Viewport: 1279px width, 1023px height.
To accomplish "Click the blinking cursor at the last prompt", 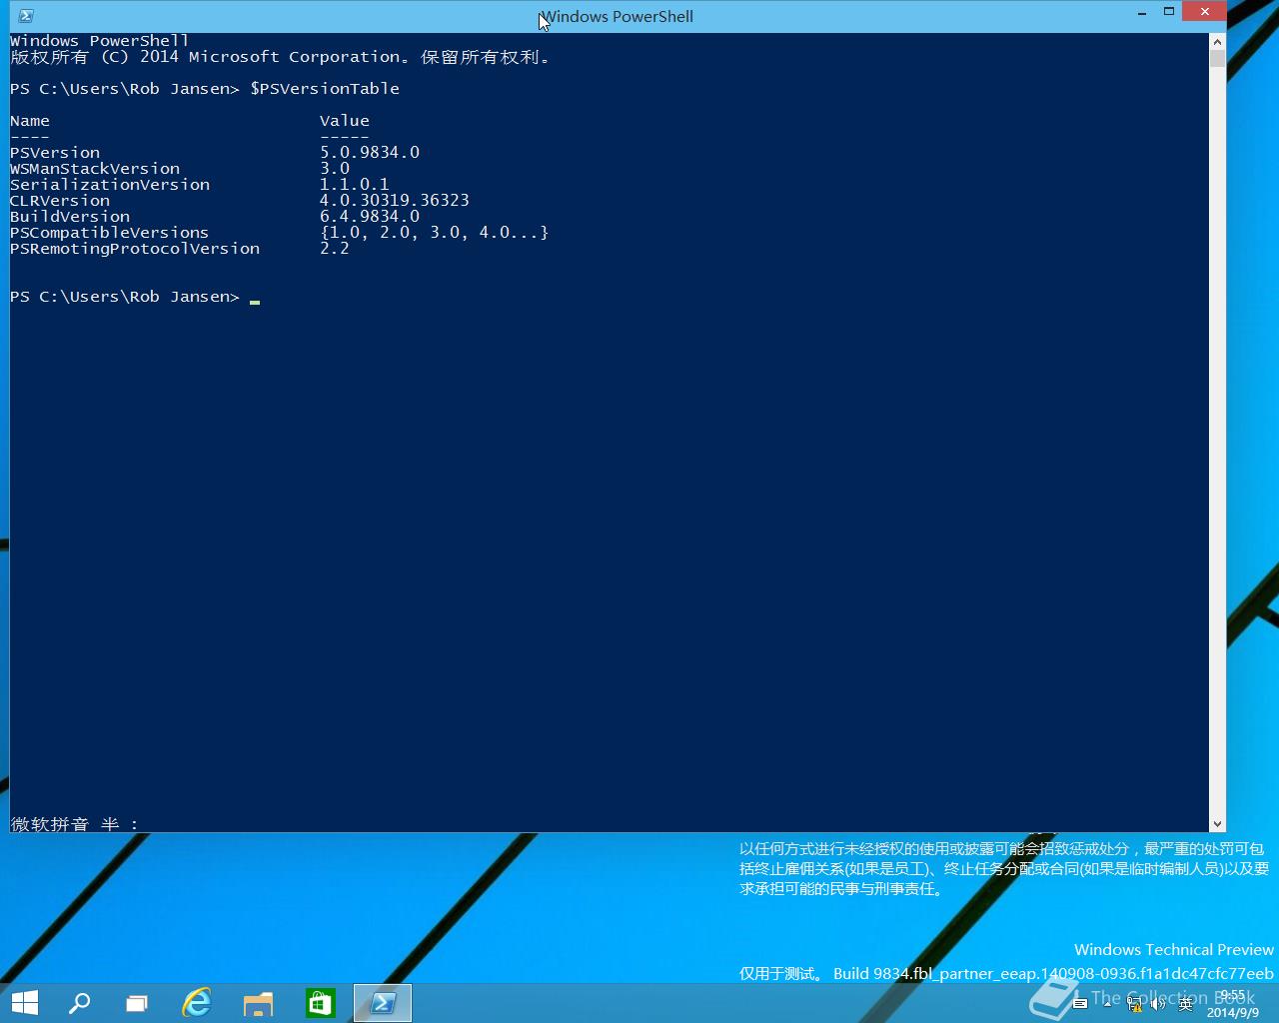I will point(255,301).
